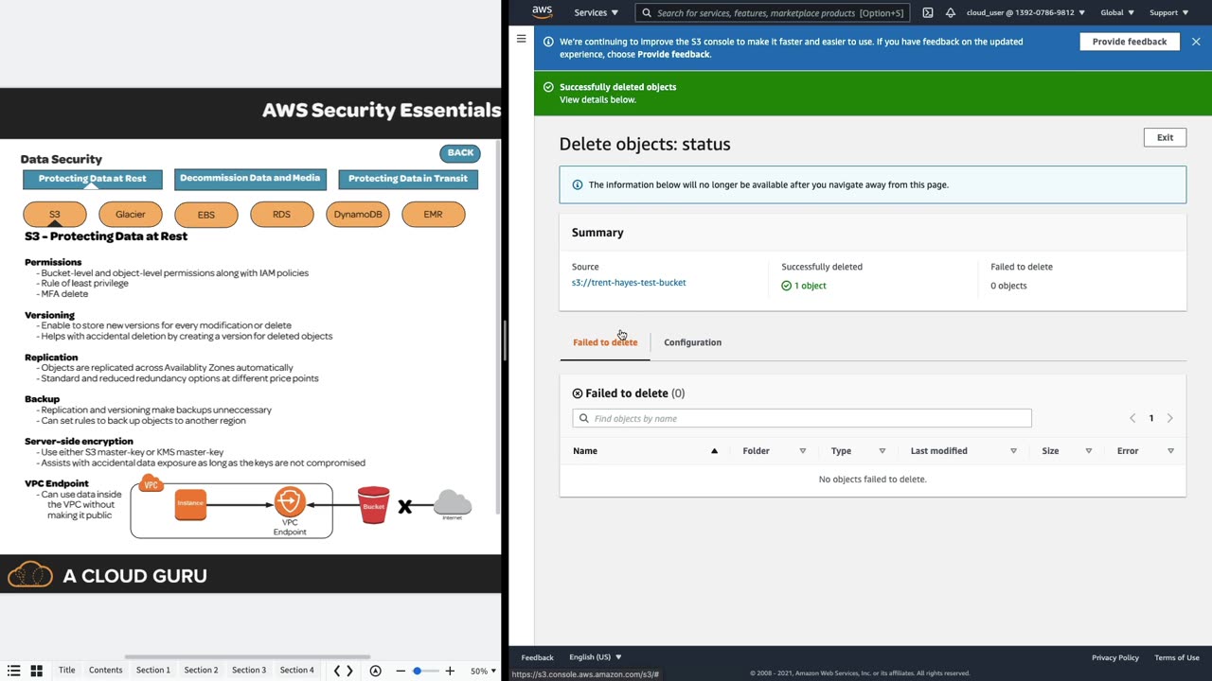Image resolution: width=1212 pixels, height=681 pixels.
Task: Select the S3 topic pill
Action: 55,215
